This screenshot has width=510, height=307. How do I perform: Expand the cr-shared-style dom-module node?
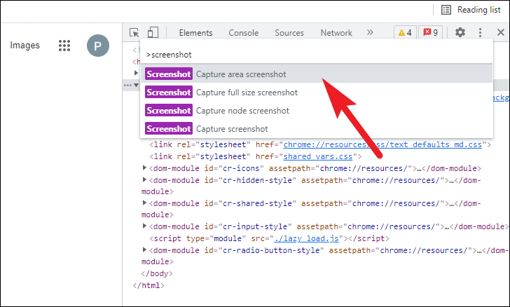pyautogui.click(x=144, y=203)
